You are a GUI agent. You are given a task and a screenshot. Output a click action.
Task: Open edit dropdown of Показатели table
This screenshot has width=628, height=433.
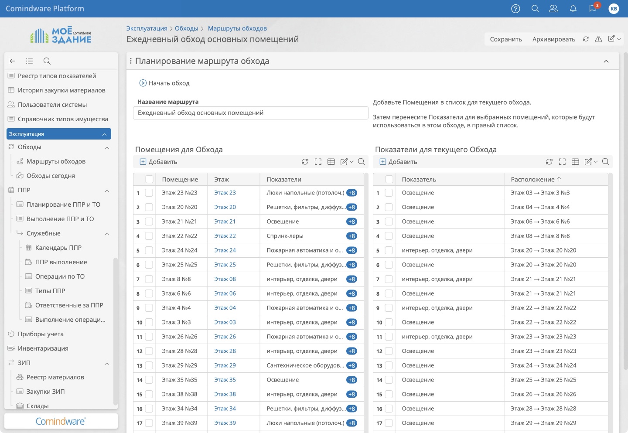[x=591, y=162]
